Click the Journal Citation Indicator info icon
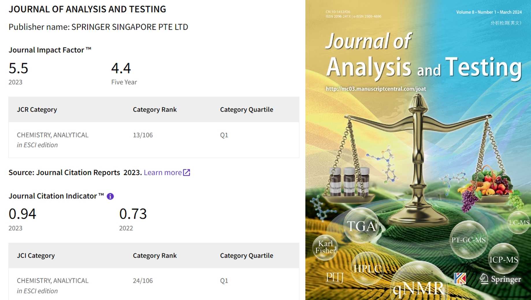 tap(110, 196)
